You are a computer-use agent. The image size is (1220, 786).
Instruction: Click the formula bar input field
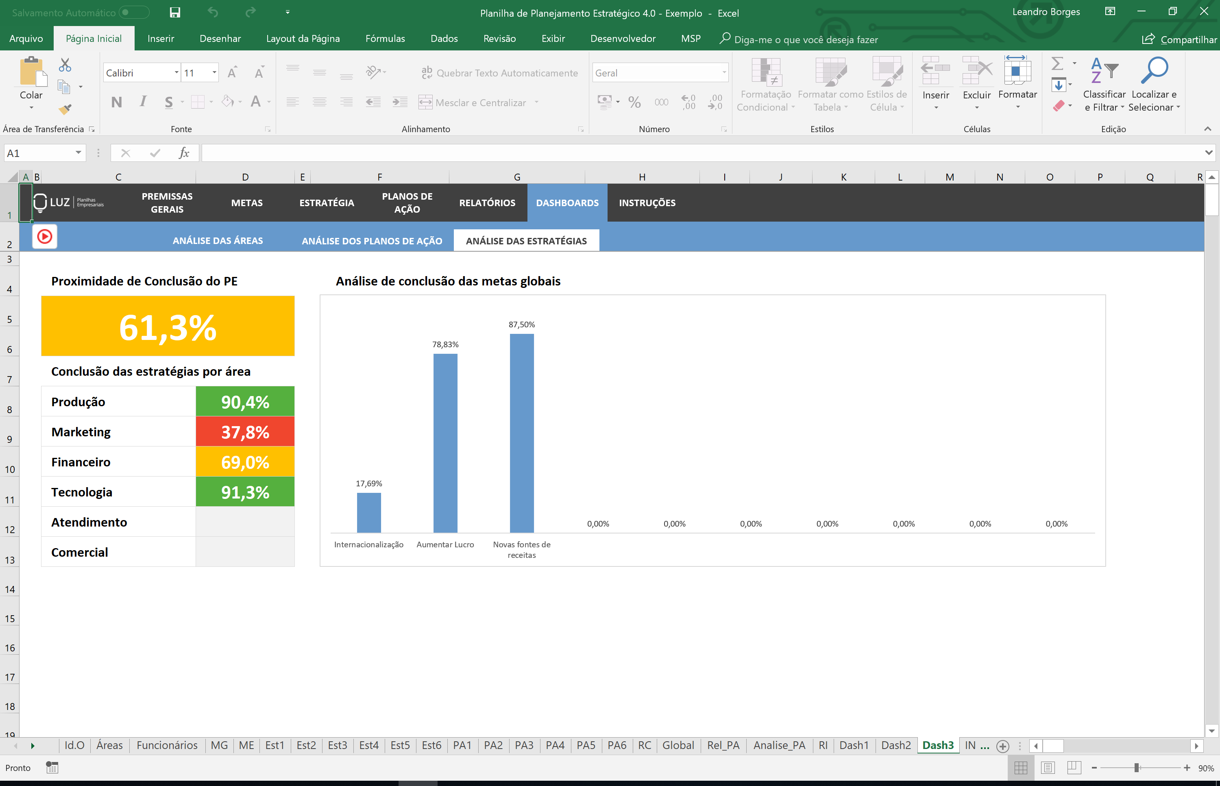[702, 152]
